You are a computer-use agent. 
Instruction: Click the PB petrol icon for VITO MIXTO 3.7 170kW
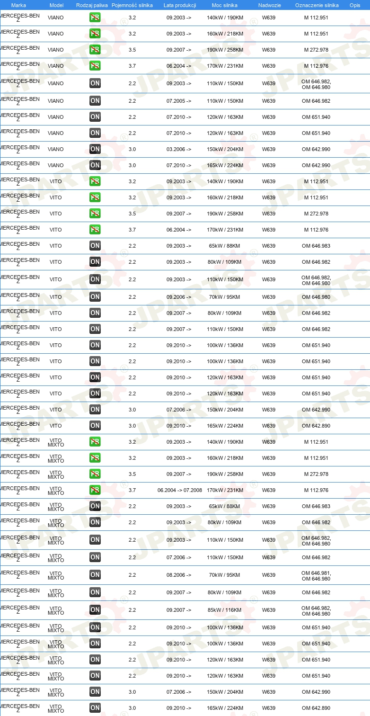pos(95,490)
